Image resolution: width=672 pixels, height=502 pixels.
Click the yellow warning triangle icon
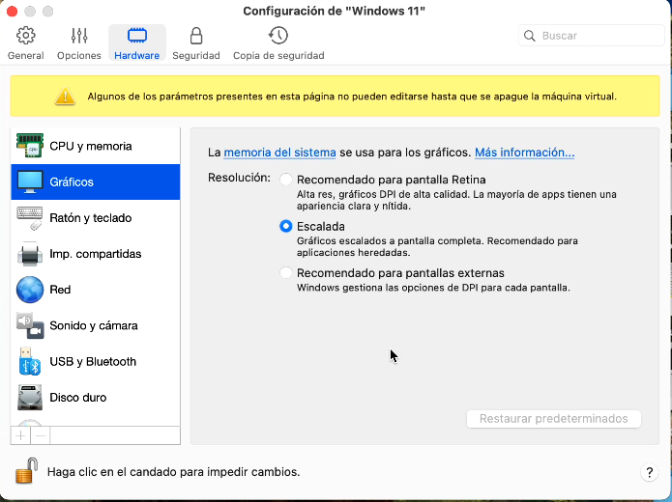click(65, 96)
